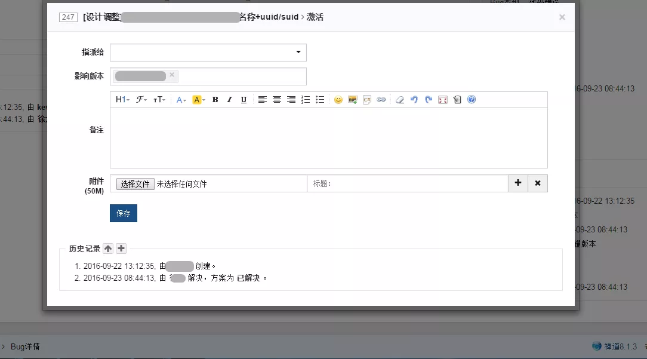
Task: Undo last edit in editor toolbar
Action: pos(414,100)
